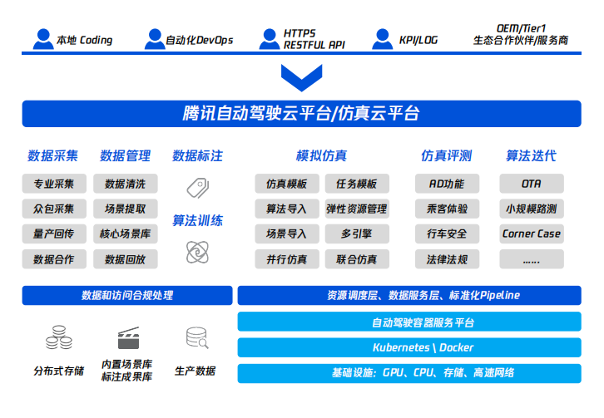The width and height of the screenshot is (604, 418).
Task: Click the 数据和访问合规处理 bar
Action: pyautogui.click(x=127, y=295)
